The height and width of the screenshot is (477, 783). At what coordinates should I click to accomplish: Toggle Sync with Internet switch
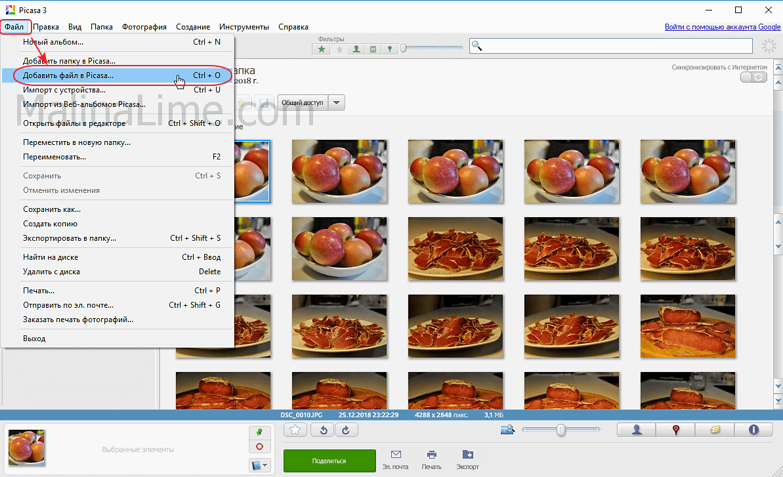[x=753, y=77]
